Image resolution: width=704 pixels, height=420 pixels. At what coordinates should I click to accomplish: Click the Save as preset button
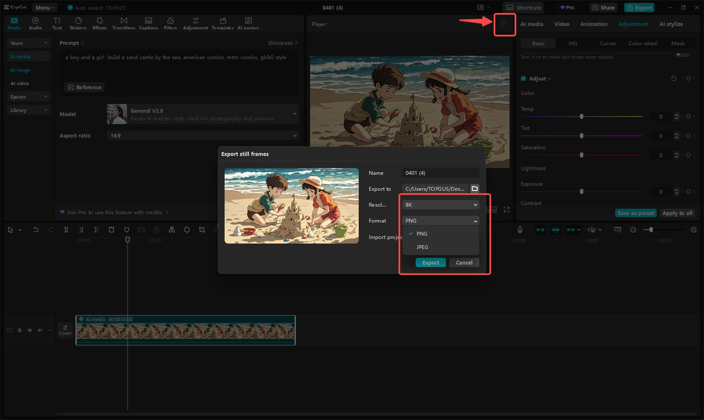635,213
